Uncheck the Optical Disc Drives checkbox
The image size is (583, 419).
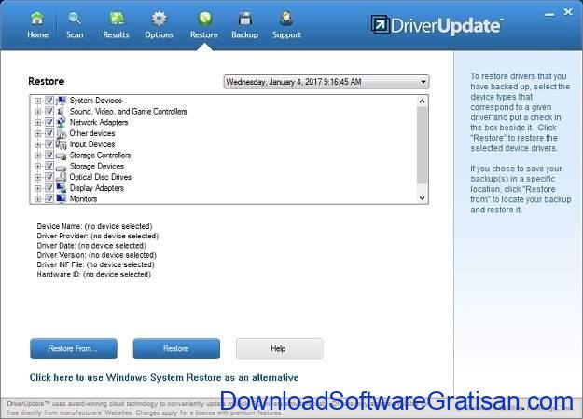[49, 177]
